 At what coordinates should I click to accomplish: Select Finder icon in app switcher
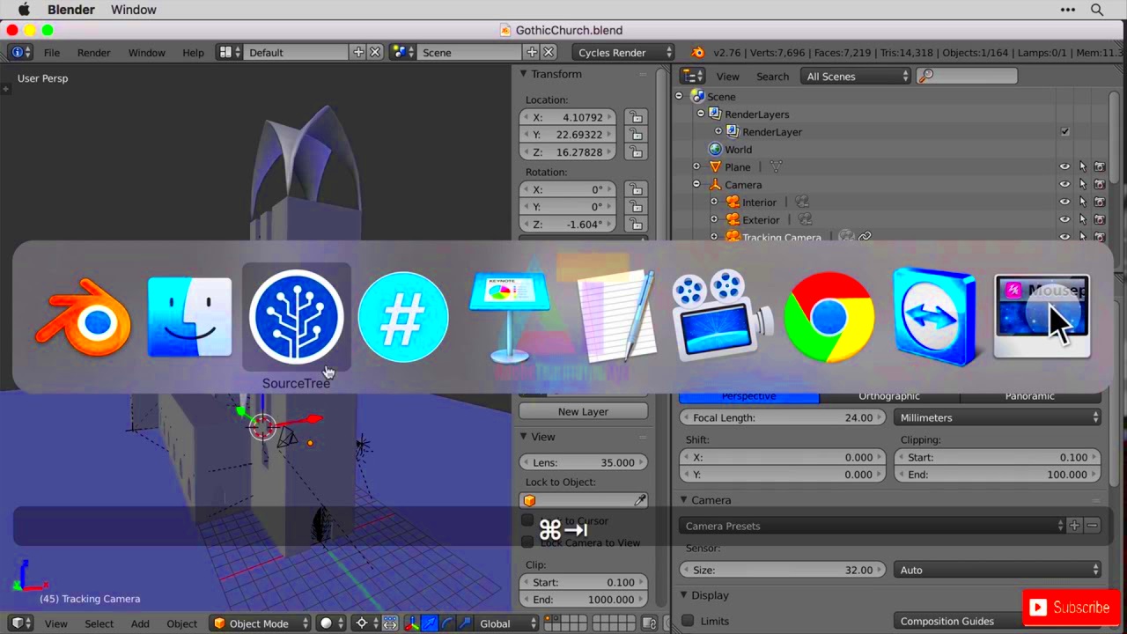pos(189,317)
